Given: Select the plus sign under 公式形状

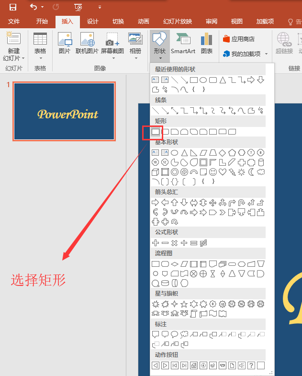Looking at the screenshot, I should pyautogui.click(x=156, y=243).
